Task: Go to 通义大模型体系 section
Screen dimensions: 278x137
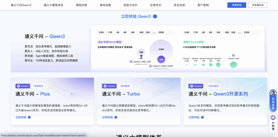Action: [x=53, y=5]
